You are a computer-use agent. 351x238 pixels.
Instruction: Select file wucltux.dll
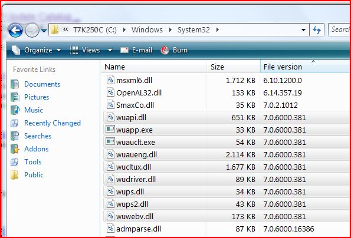coord(133,167)
